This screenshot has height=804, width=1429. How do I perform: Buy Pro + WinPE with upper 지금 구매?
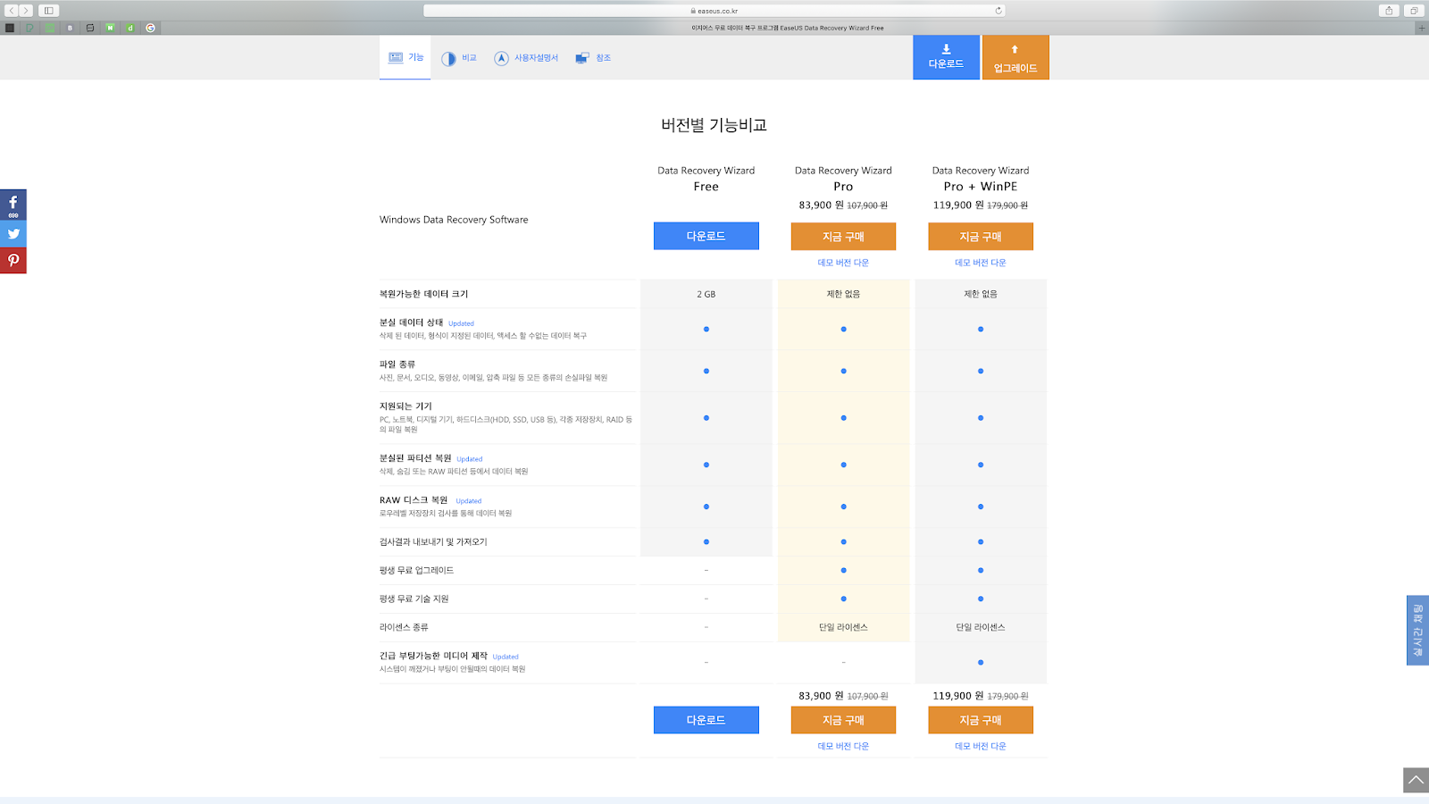pos(981,236)
